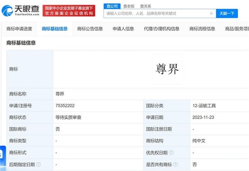Click the red 国家中小企业发展子基金旗下 banner
Image resolution: width=249 pixels, height=171 pixels.
coord(69,10)
